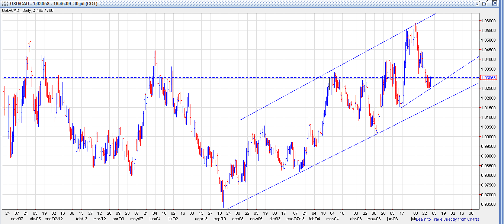Image resolution: width=504 pixels, height=224 pixels.
Task: Select the upper channel trendline
Action: tap(335, 68)
